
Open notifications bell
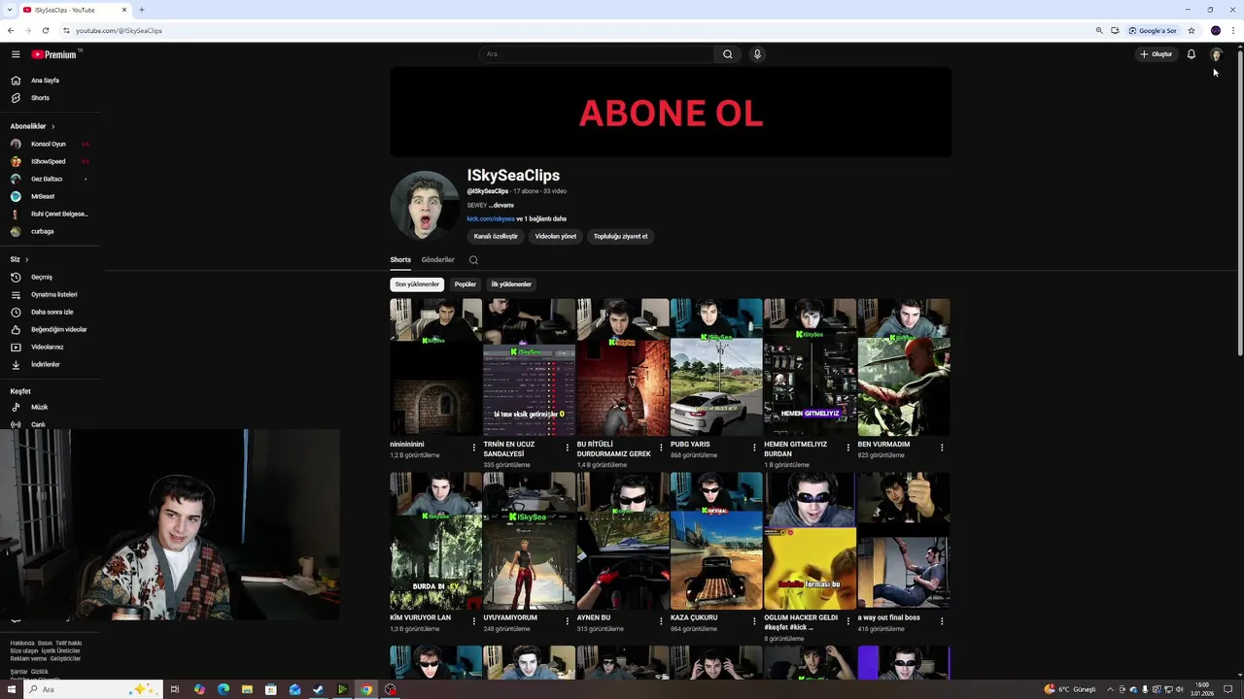tap(1191, 54)
